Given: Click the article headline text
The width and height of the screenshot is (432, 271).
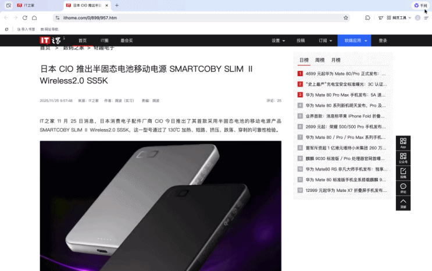Looking at the screenshot, I should click(x=147, y=74).
